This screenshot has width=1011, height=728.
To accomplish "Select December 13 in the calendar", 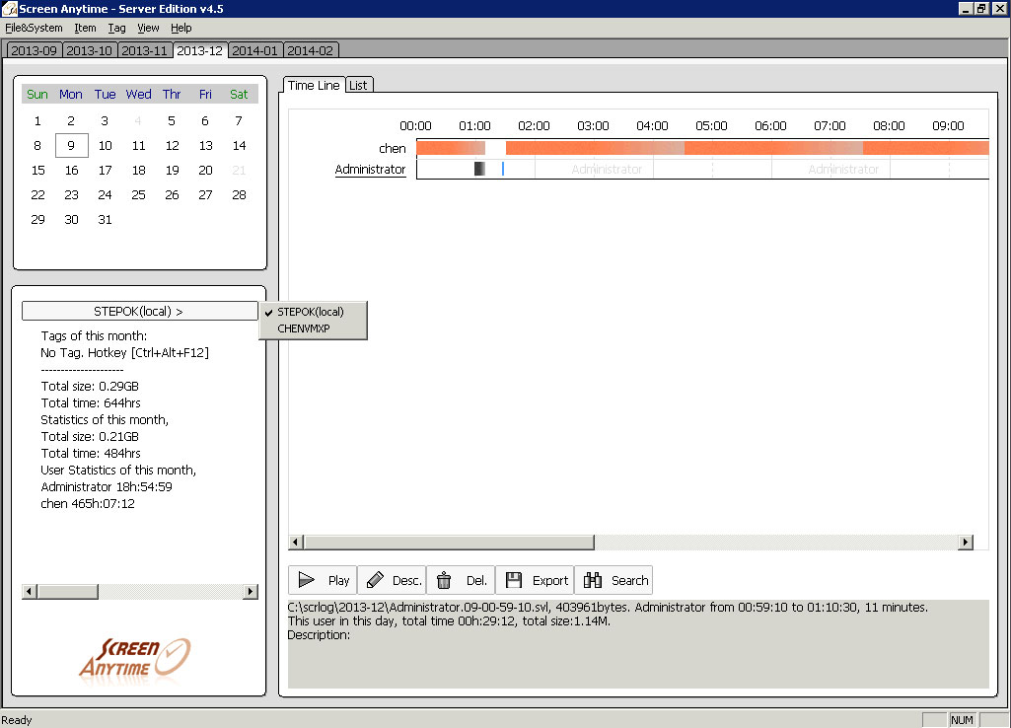I will coord(205,146).
